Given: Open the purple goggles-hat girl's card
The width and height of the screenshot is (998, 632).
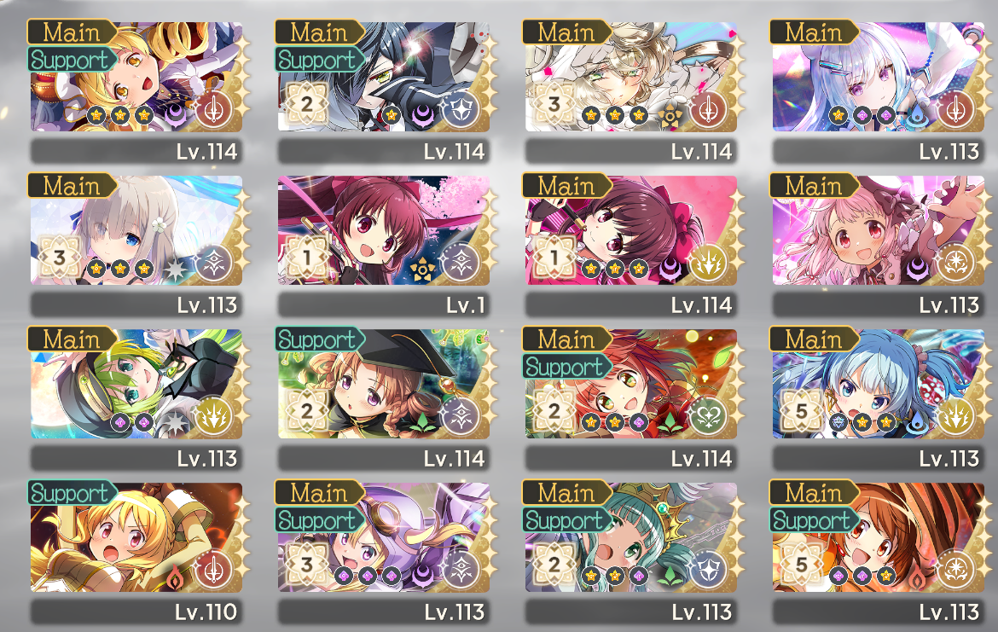Looking at the screenshot, I should pos(384,536).
